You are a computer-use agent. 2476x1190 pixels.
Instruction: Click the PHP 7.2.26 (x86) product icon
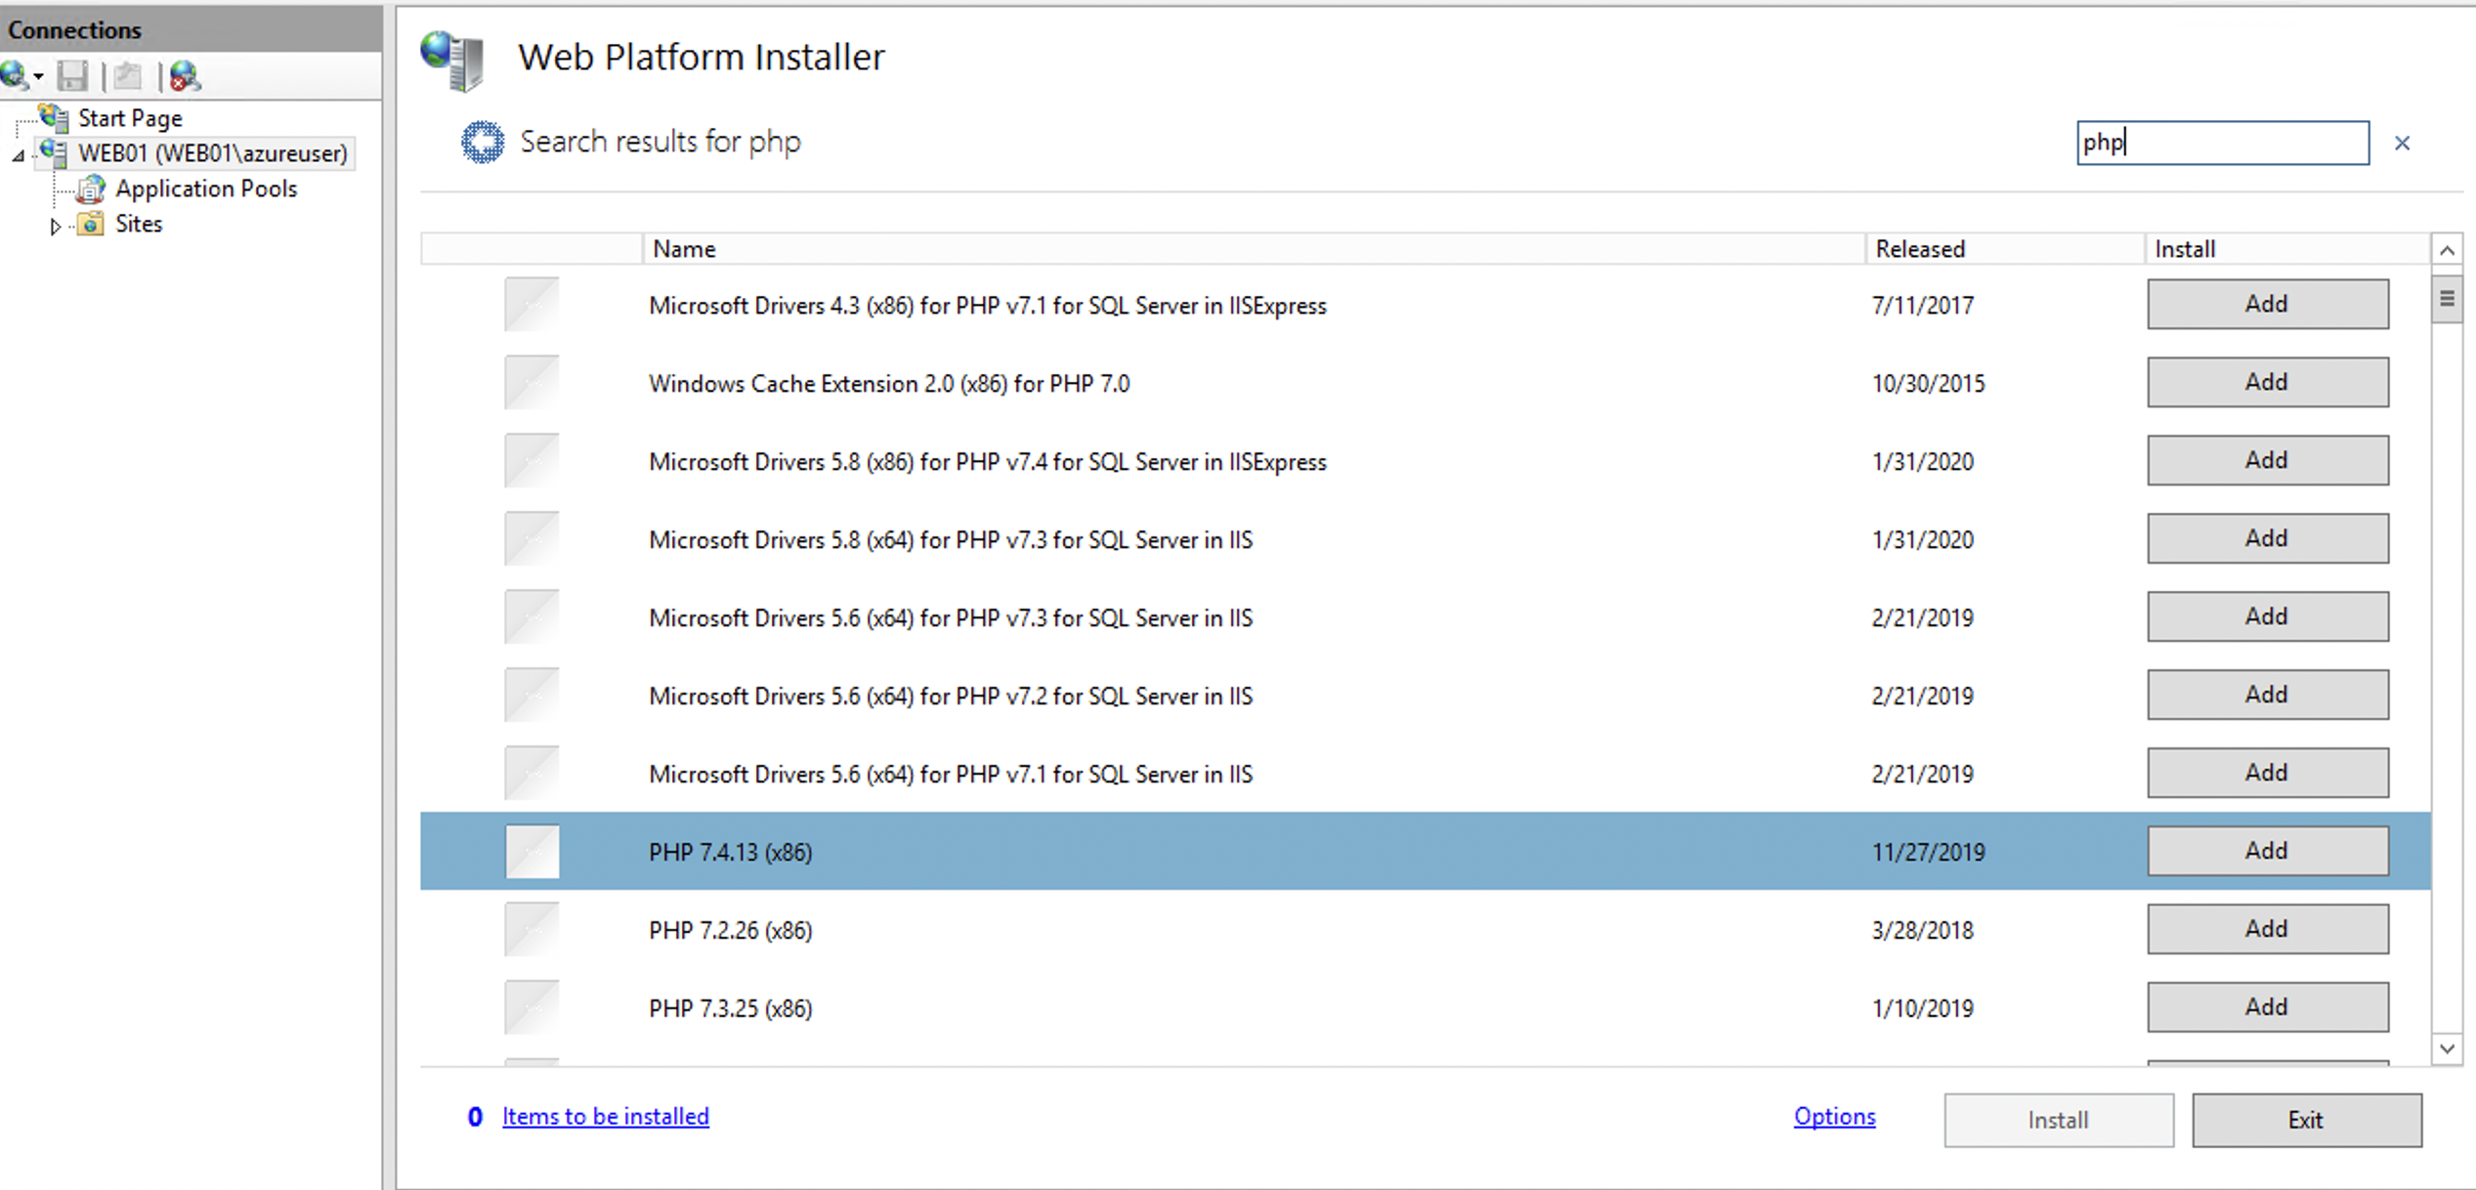point(533,930)
